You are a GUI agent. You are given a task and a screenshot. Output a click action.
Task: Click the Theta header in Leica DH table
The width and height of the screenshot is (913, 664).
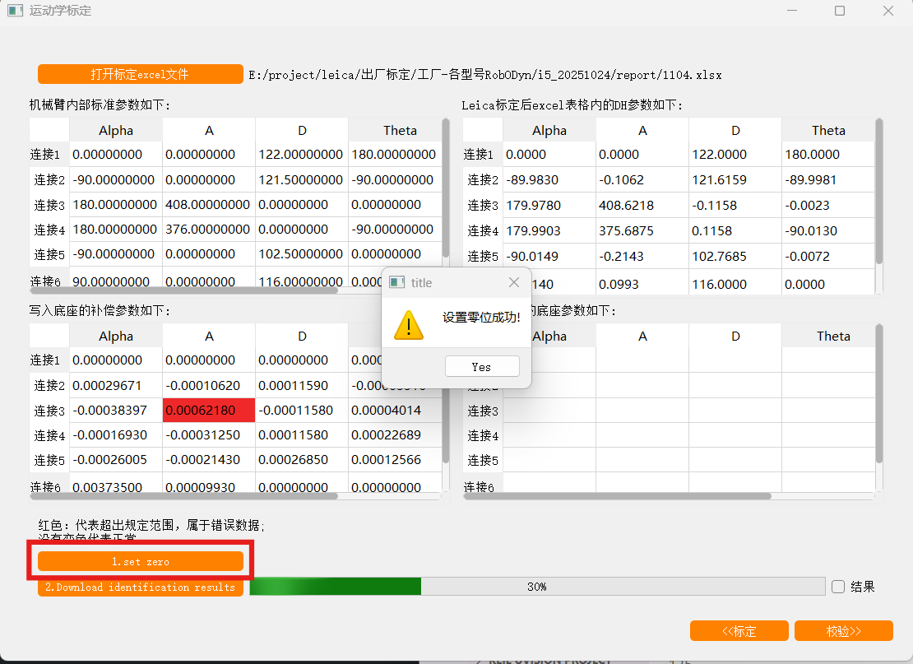827,130
